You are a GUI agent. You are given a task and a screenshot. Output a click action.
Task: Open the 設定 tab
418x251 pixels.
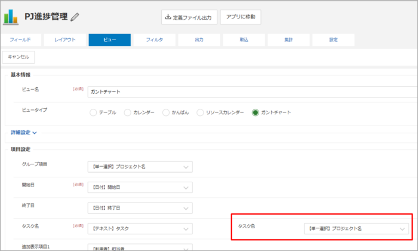333,40
